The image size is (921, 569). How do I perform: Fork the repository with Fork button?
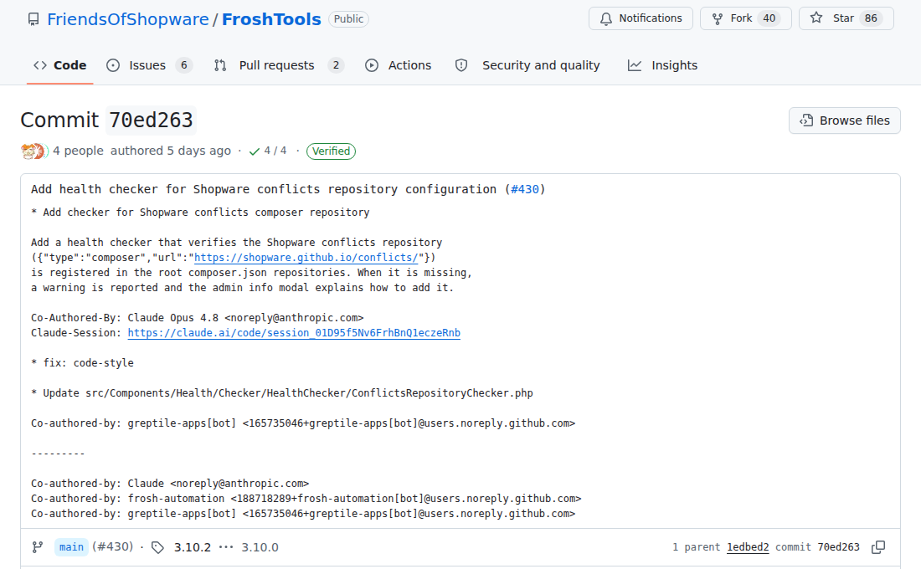pyautogui.click(x=745, y=18)
